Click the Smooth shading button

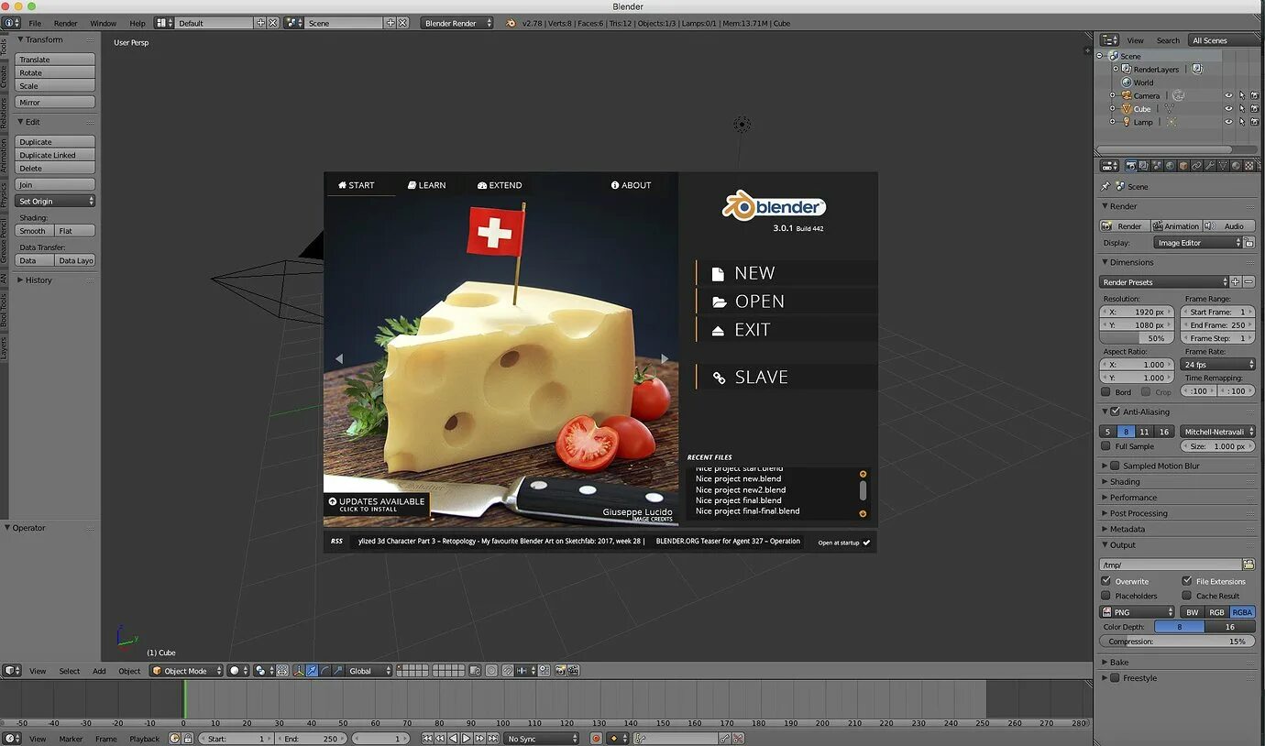pos(34,231)
